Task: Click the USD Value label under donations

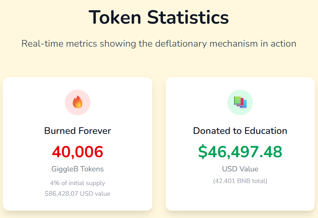Action: pos(240,169)
